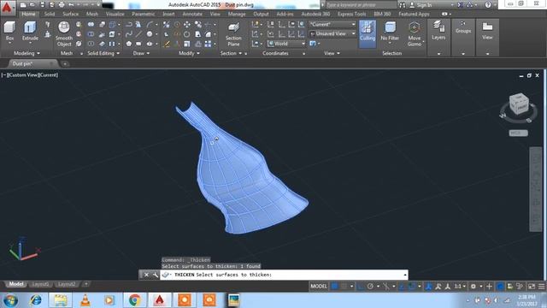Screen dimensions: 547x308
Task: Click the Section Plane tool
Action: point(233,34)
